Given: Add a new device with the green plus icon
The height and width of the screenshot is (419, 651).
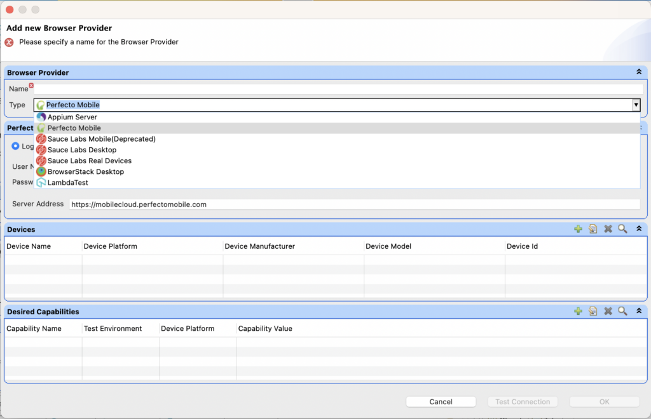Looking at the screenshot, I should click(x=579, y=229).
